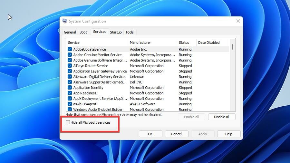Click the Adobe Inc. manufacturer cell
Image resolution: width=290 pixels, height=163 pixels.
[138, 49]
